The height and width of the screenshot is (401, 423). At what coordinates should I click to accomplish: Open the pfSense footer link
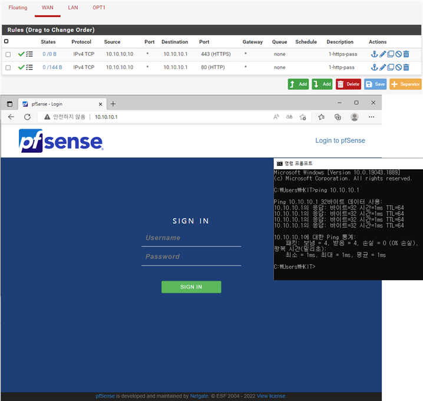click(105, 396)
